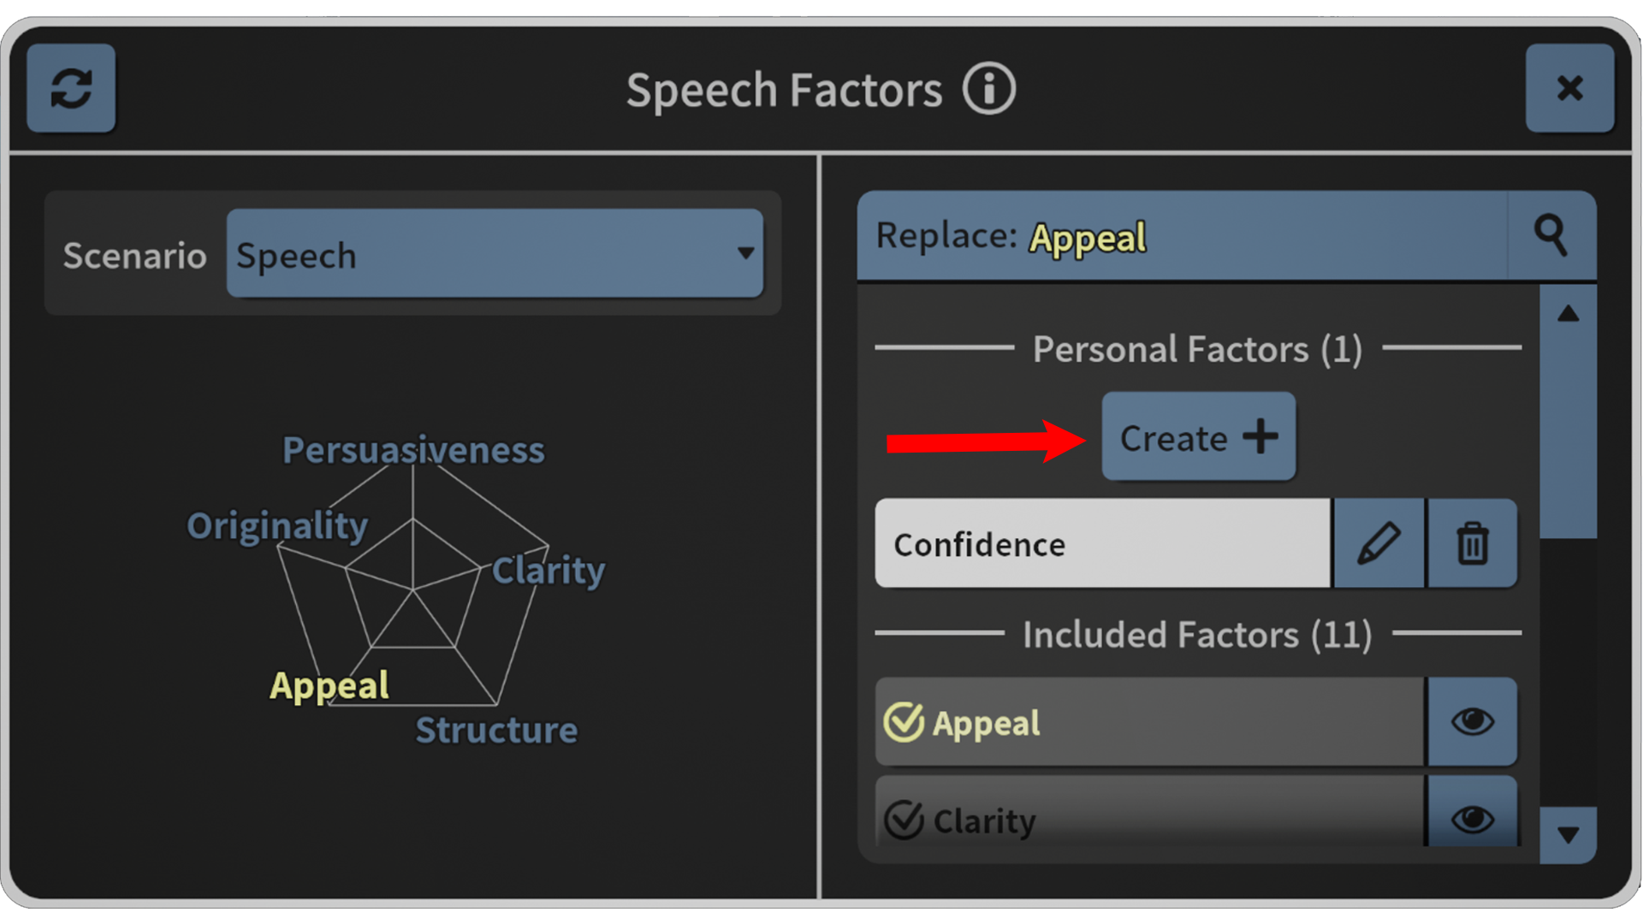Edit the Confidence factor with pencil icon
This screenshot has height=924, width=1643.
click(1379, 543)
